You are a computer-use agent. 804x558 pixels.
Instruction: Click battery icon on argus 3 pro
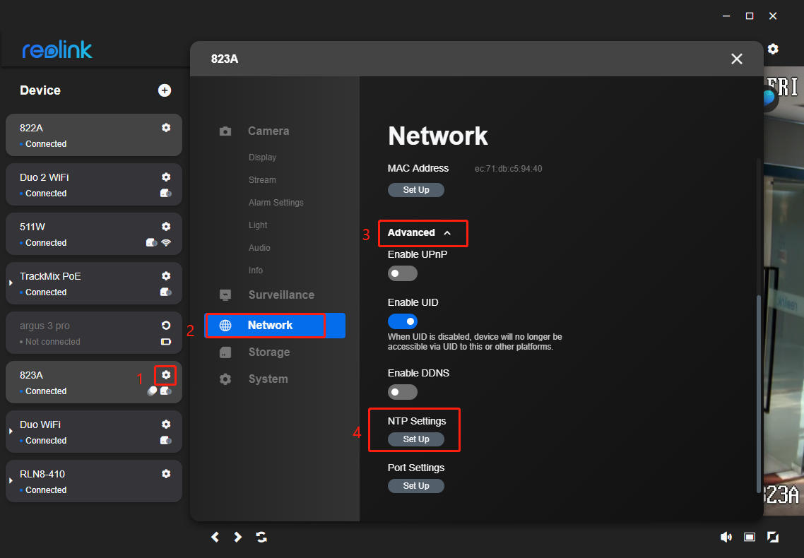[x=166, y=342]
